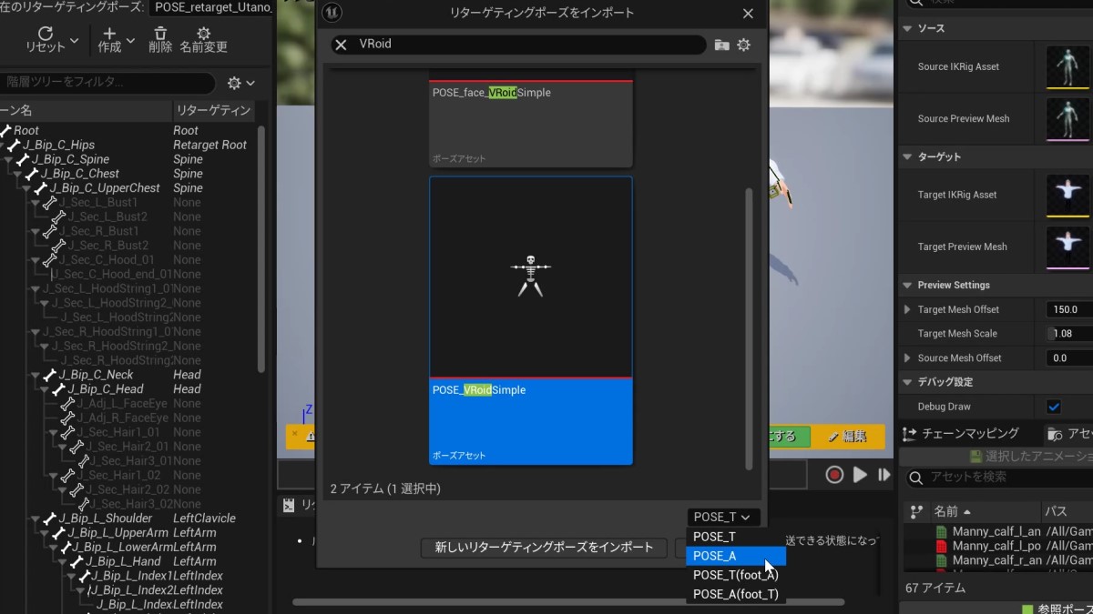Screen dimensions: 1093x614
Task: Click the viewport record button
Action: [x=834, y=474]
